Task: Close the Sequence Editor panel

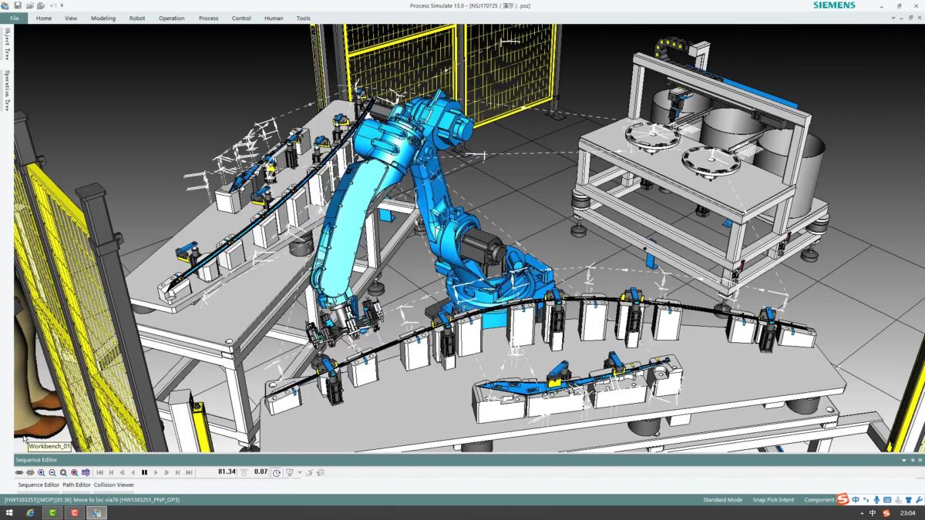Action: click(920, 460)
